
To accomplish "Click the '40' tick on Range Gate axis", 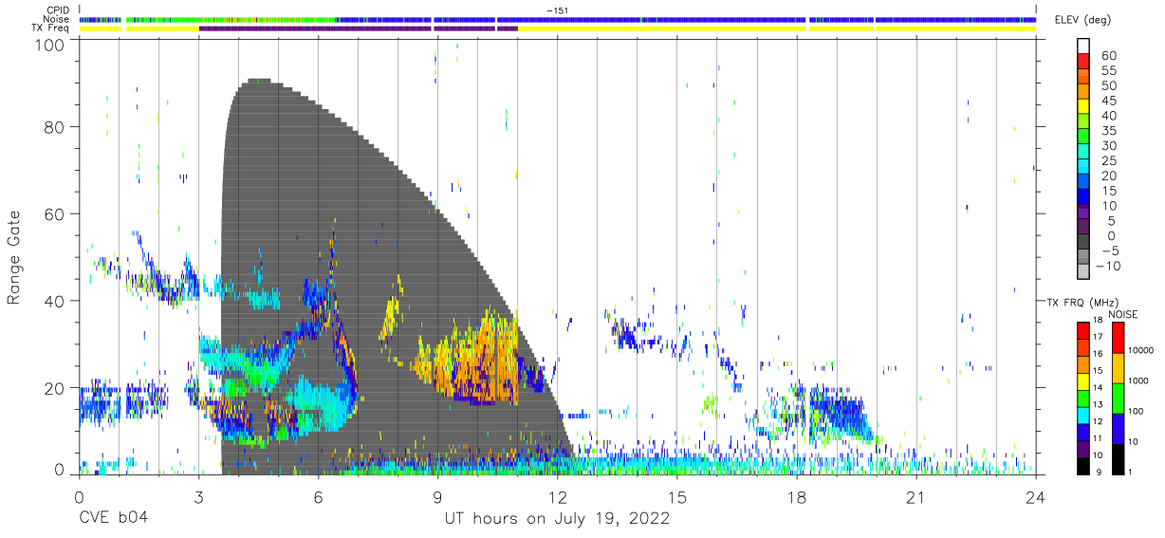I will [55, 301].
